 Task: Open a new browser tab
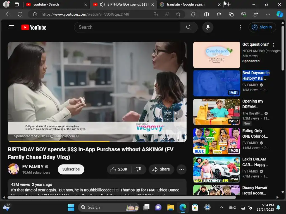tap(228, 4)
